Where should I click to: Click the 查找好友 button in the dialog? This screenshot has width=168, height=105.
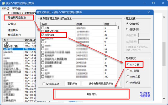72,83
